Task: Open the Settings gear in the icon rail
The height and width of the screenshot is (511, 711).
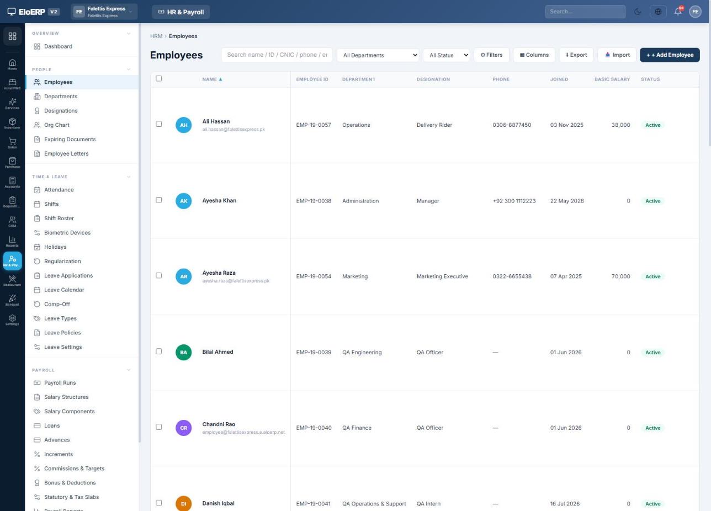Action: click(x=12, y=320)
